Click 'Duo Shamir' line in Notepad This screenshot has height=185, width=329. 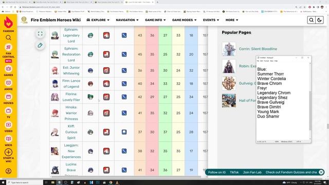tap(268, 117)
